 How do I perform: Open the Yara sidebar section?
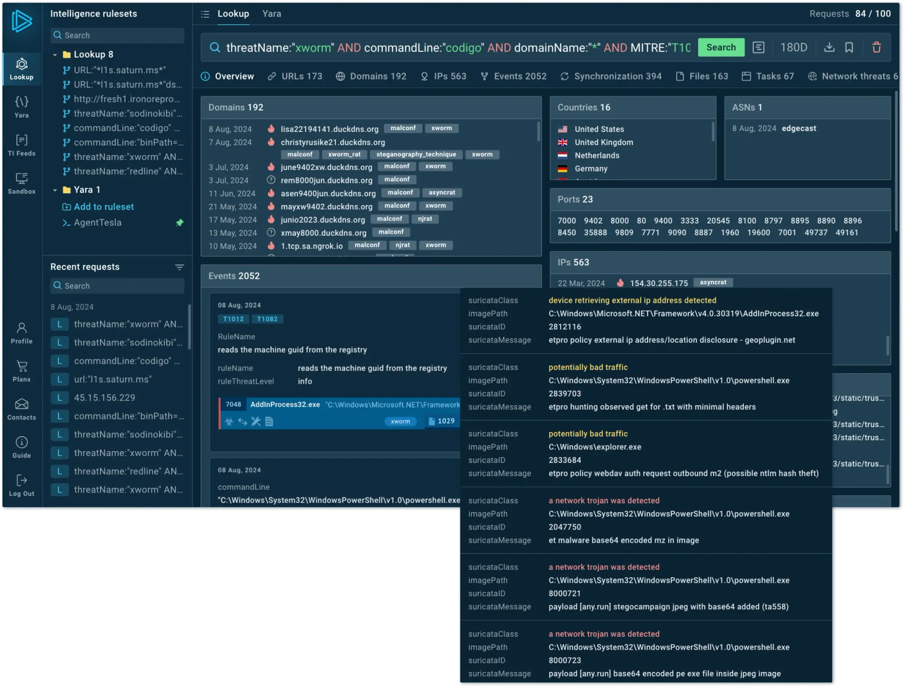pos(22,107)
